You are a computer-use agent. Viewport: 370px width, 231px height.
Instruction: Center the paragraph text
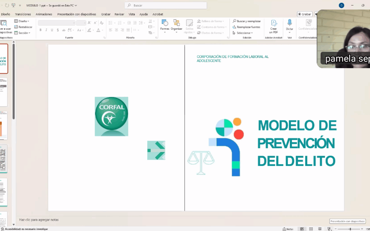pos(116,30)
